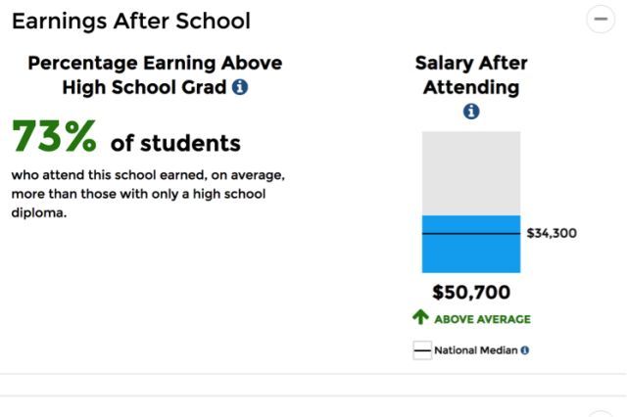Viewport: 627px width, 417px height.
Task: Click the National Median legend text
Action: (x=476, y=349)
